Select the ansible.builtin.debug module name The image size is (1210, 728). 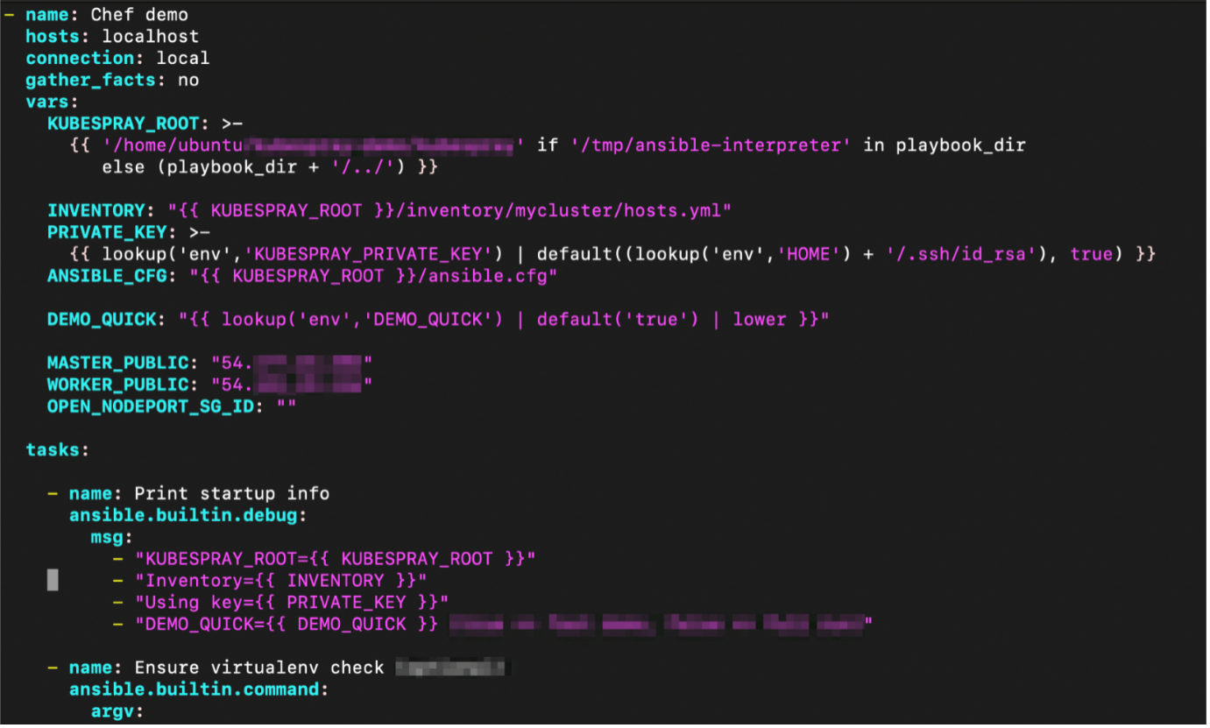(x=180, y=515)
